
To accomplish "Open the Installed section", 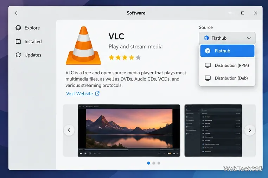I will pyautogui.click(x=28, y=42).
